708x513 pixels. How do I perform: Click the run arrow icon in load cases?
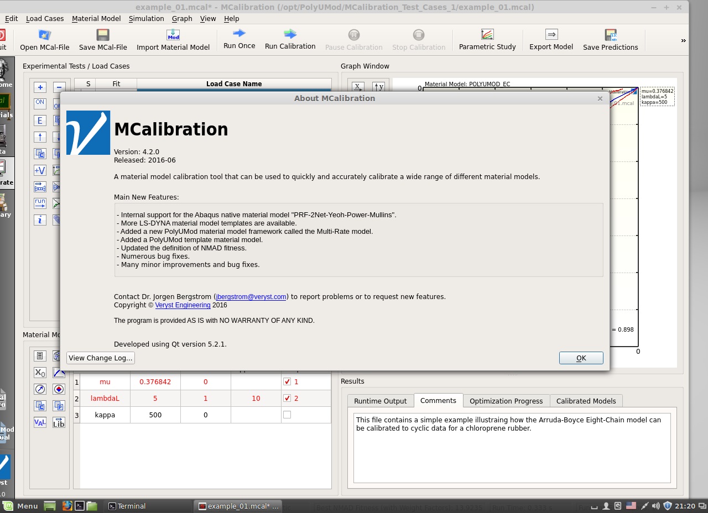click(x=40, y=203)
